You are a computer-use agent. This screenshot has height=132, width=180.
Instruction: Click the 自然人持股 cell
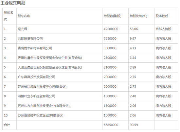tap(163, 29)
